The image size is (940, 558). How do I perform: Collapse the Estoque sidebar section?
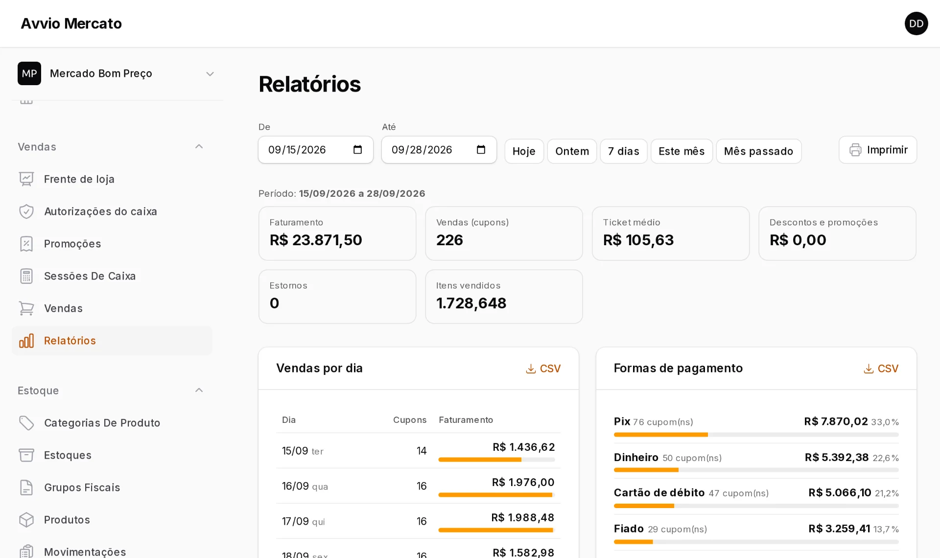(x=199, y=391)
